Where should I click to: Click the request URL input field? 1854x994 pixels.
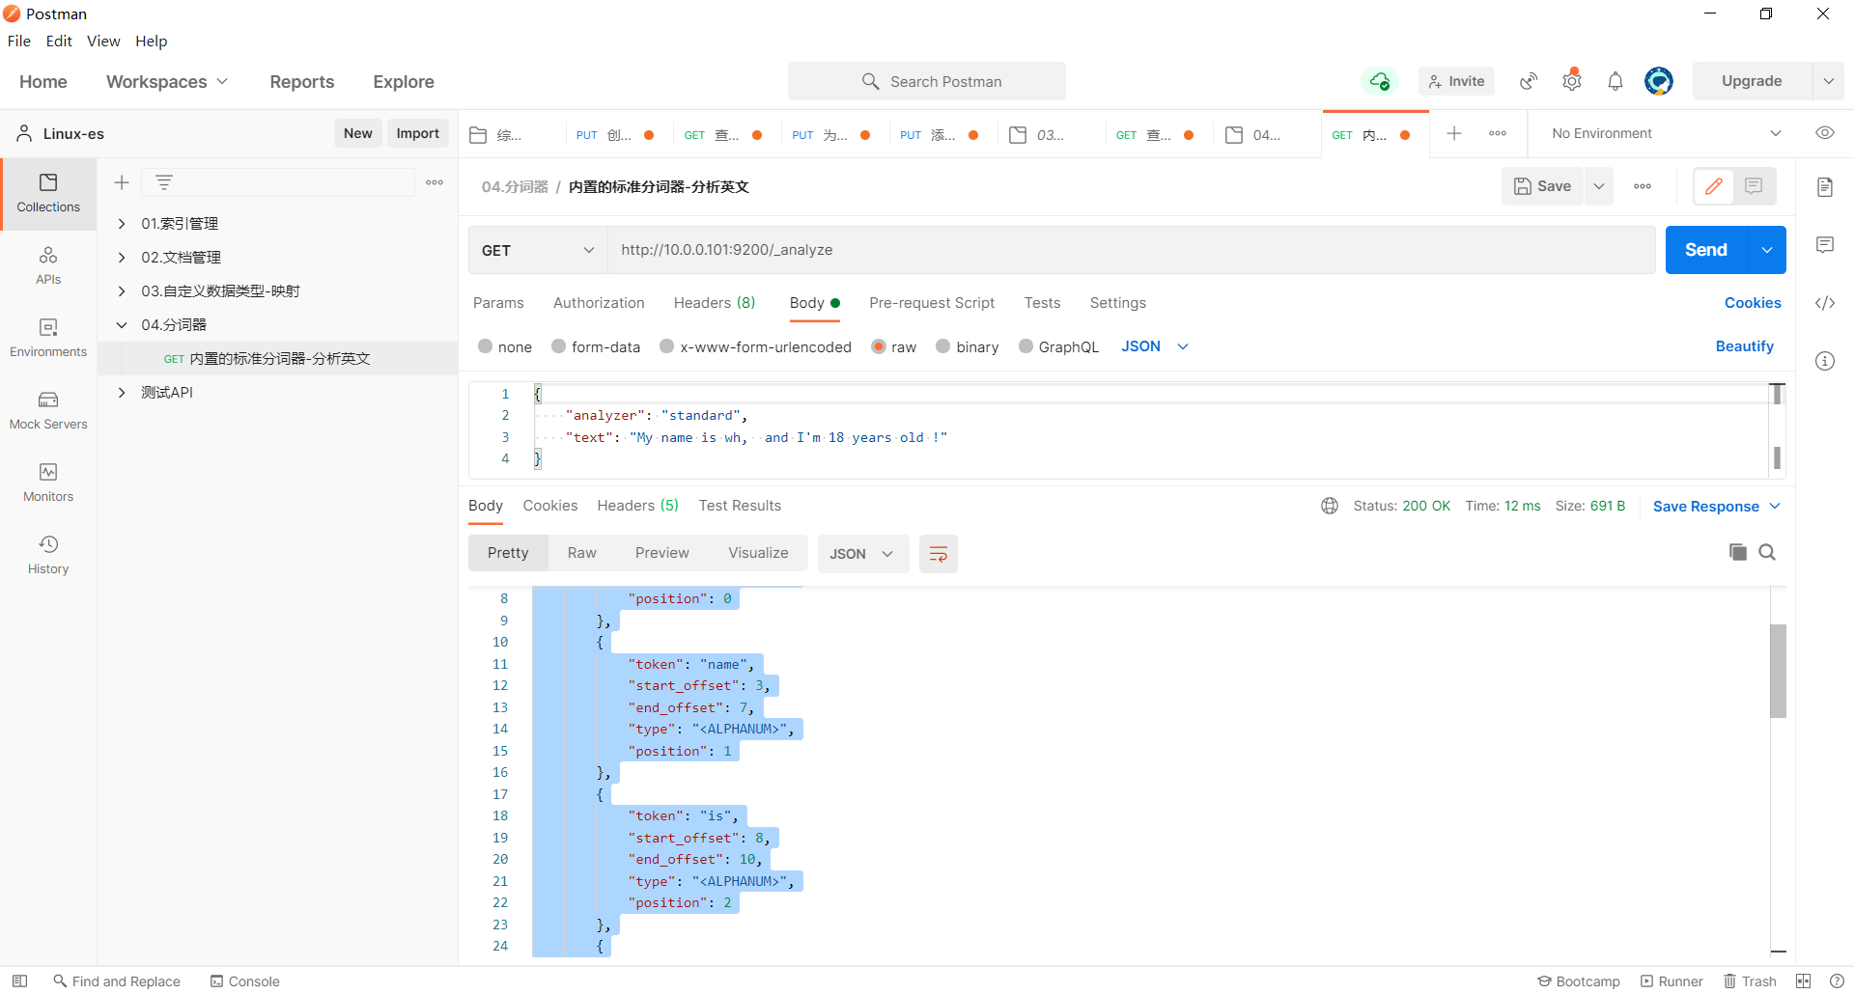point(1131,250)
